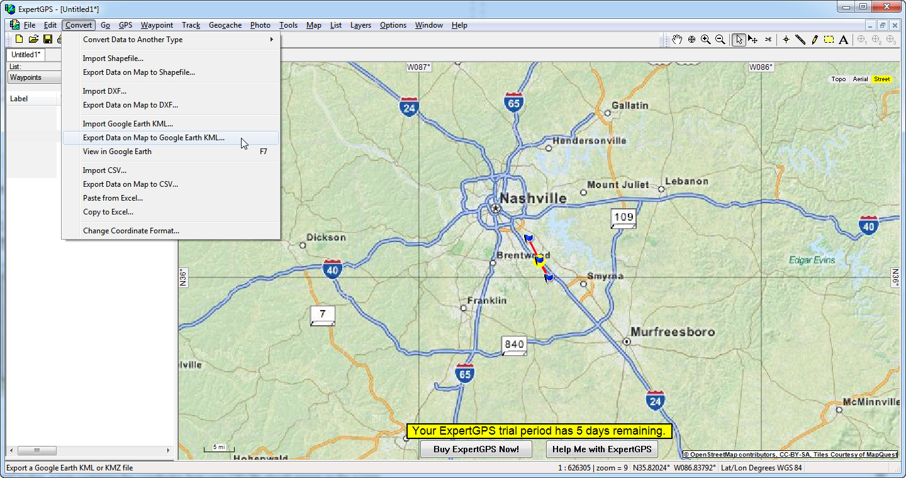
Task: Choose Import DXF...
Action: point(171,91)
